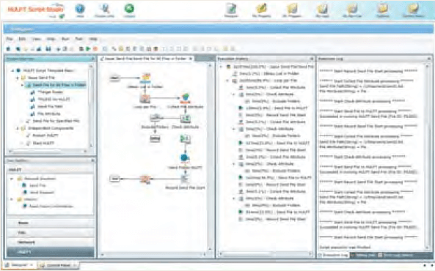Screen dimensions: 435x271
Task: Collapse the root row in Execution History
Action: pos(221,67)
